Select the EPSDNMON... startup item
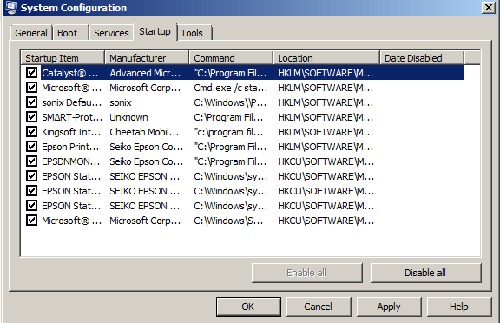The width and height of the screenshot is (500, 323). 71,161
